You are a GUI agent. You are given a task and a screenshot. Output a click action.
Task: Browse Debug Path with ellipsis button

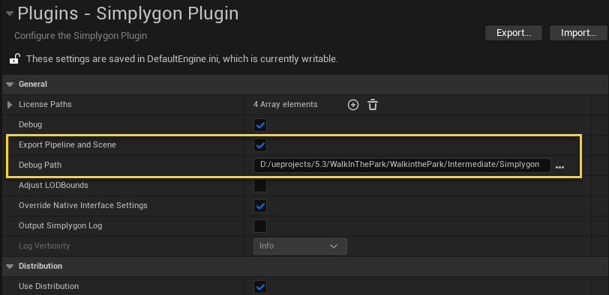[559, 167]
